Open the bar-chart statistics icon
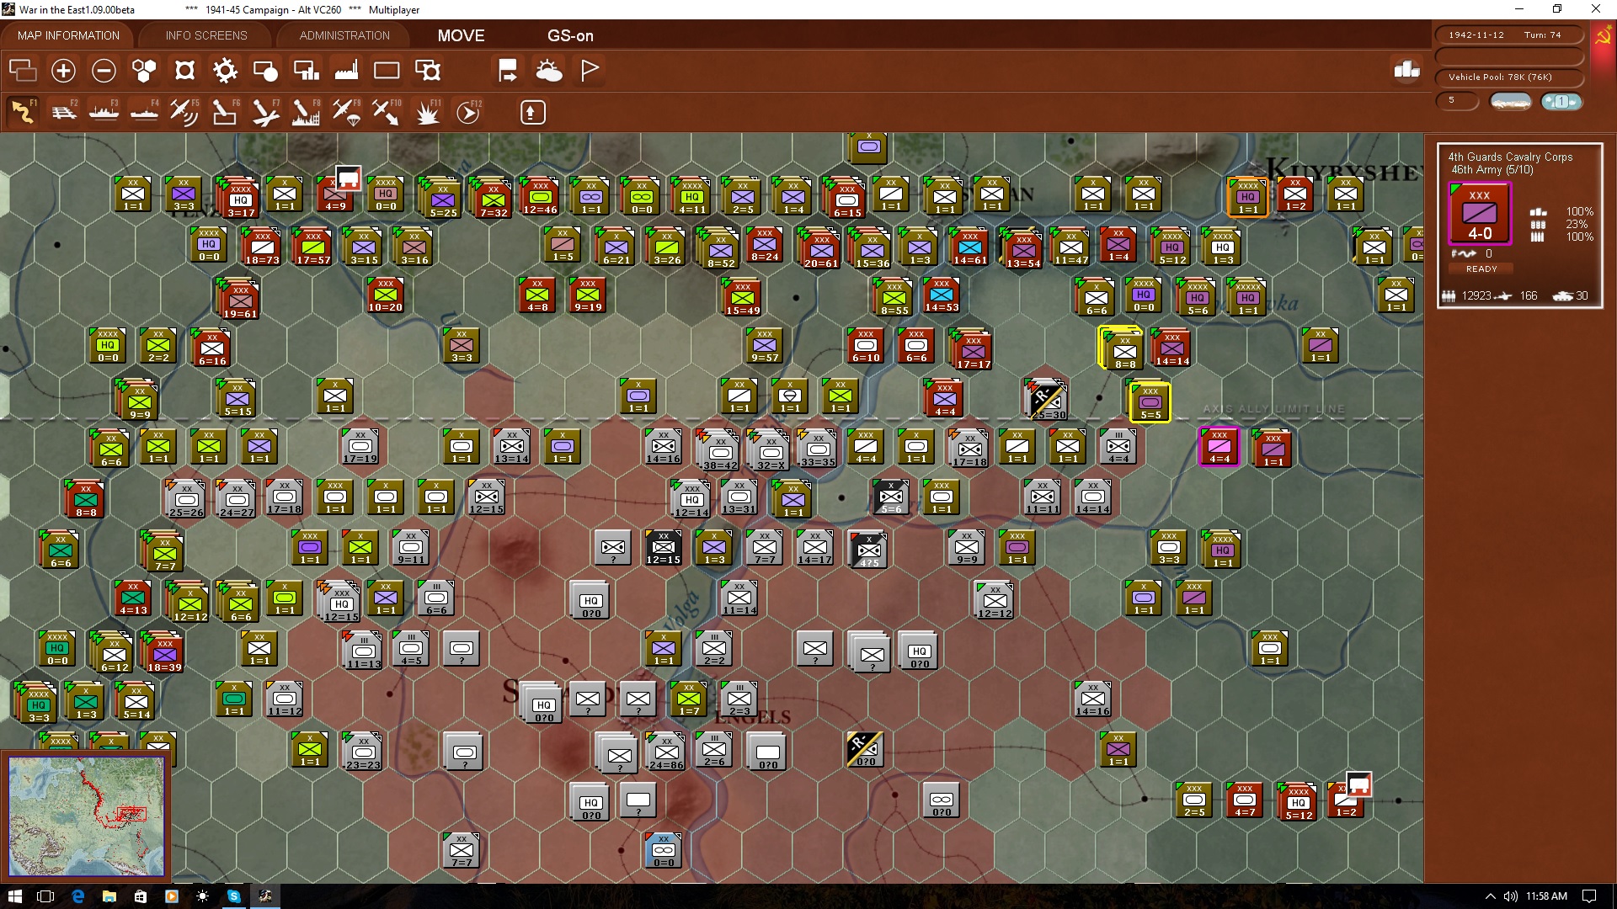Screen dimensions: 1617x909 coord(1406,70)
